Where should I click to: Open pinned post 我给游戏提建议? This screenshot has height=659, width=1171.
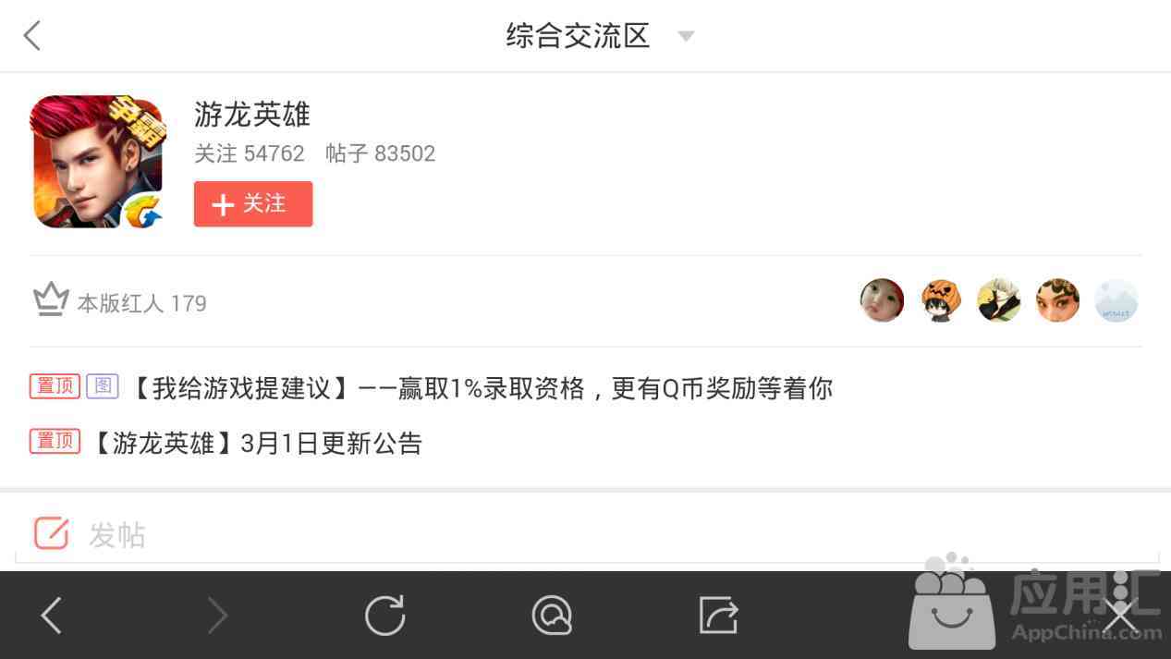coord(479,388)
